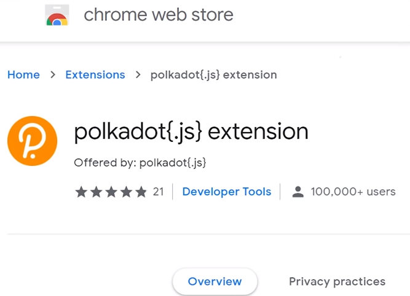Click the users person icon

pos(298,192)
